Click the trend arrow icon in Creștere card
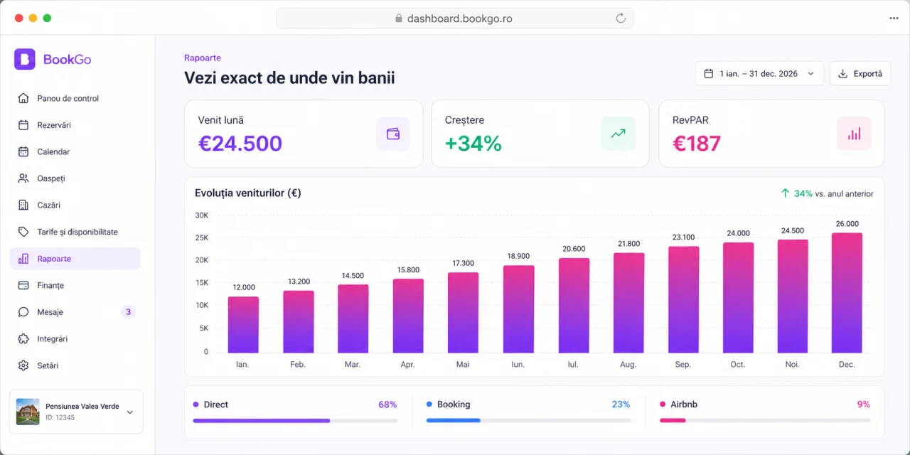 (x=618, y=134)
